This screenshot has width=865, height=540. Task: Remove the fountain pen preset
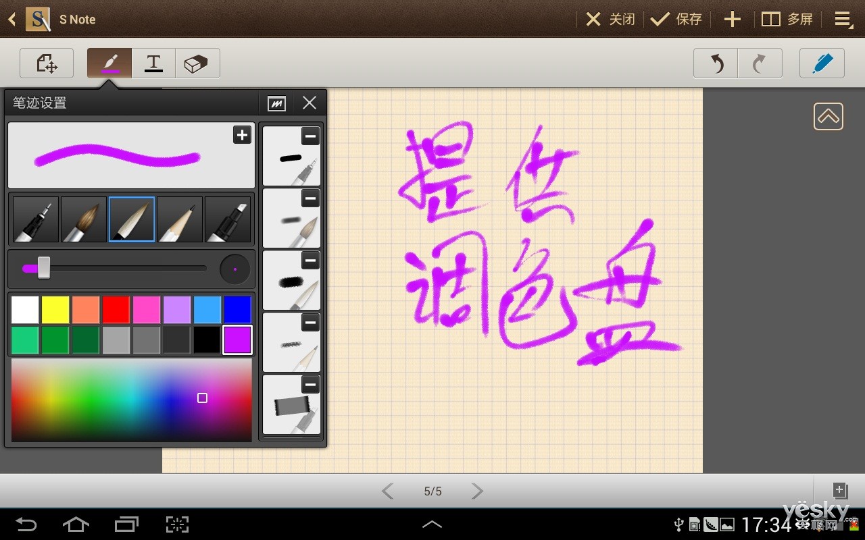310,136
